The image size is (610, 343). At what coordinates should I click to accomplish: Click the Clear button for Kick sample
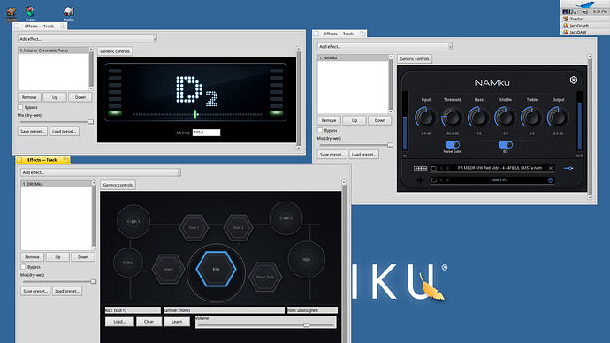[x=149, y=322]
